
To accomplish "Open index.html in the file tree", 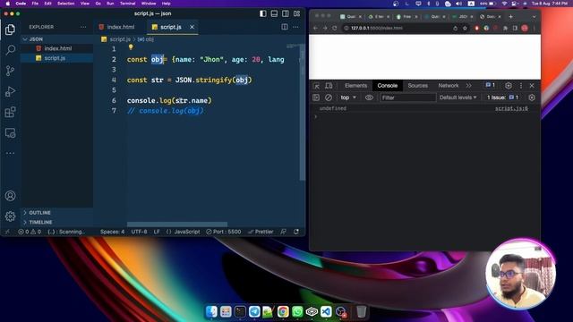I will tap(57, 48).
